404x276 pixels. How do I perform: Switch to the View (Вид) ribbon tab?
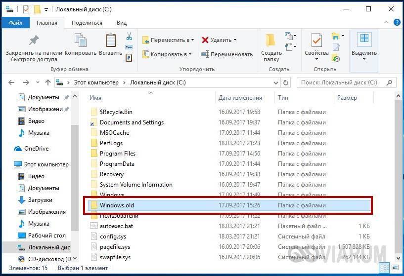122,23
